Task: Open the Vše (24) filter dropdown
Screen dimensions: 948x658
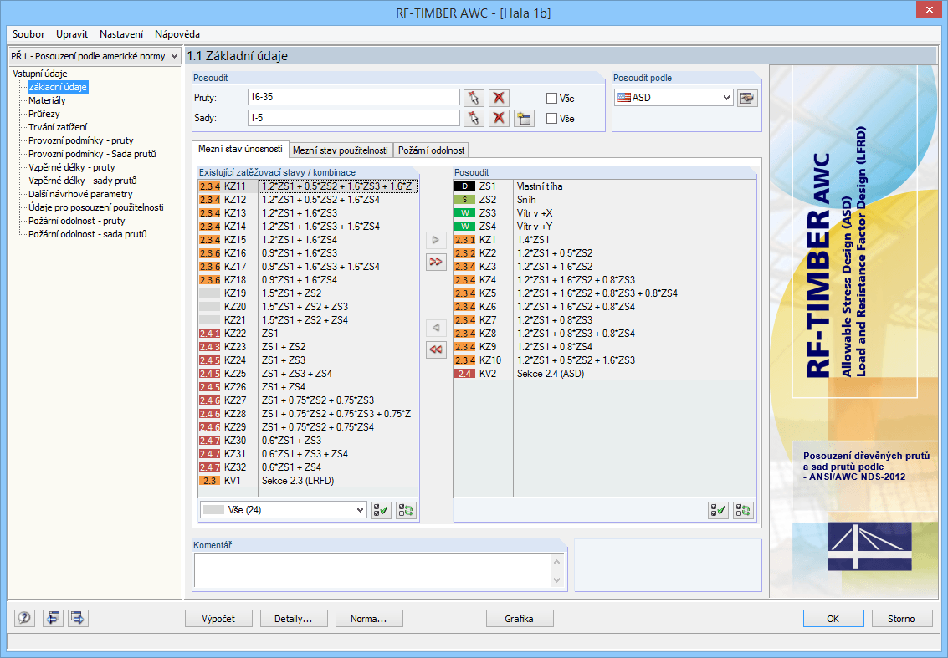Action: click(283, 510)
